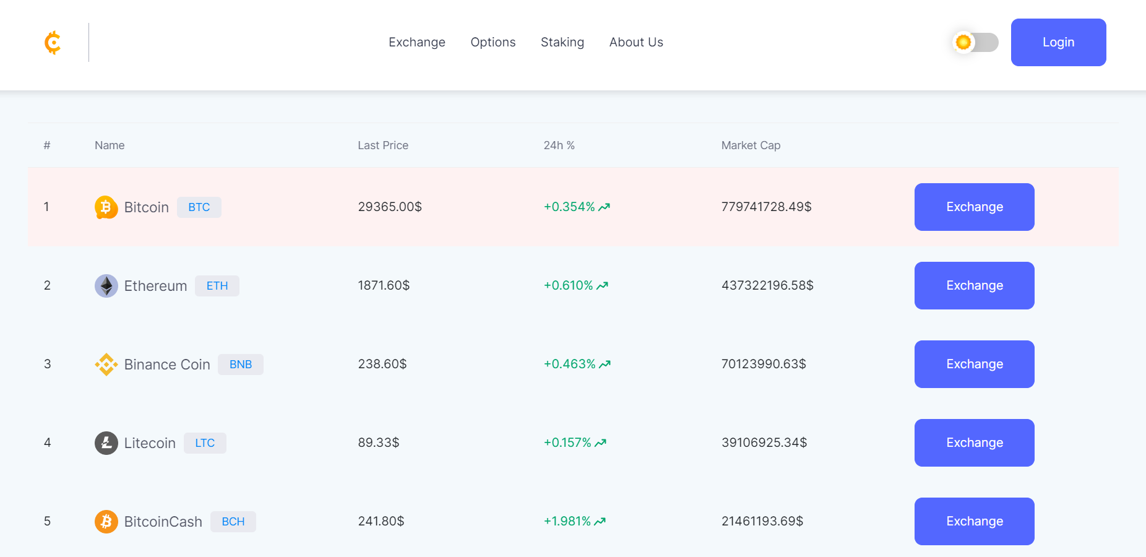The height and width of the screenshot is (557, 1146).
Task: Toggle the light/dark theme switch
Action: tap(976, 42)
